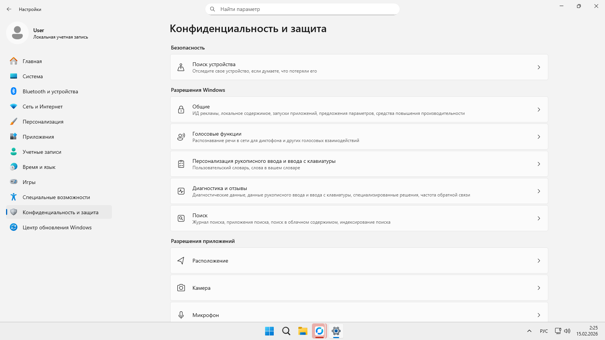Expand Диагностика и отзывы via chevron
Viewport: 605px width, 340px height.
(x=539, y=191)
